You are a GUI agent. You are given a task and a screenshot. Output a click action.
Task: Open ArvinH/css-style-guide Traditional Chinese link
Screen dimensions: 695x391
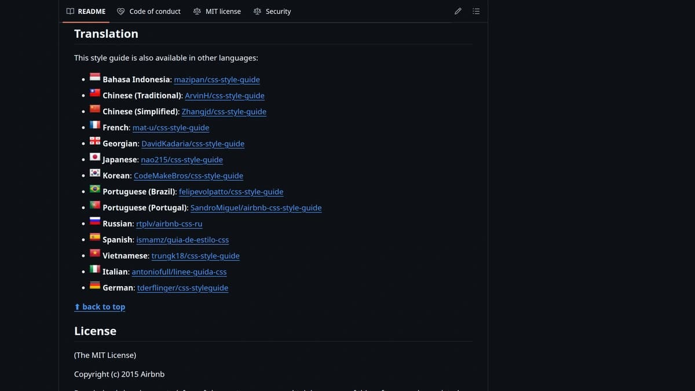pyautogui.click(x=224, y=96)
